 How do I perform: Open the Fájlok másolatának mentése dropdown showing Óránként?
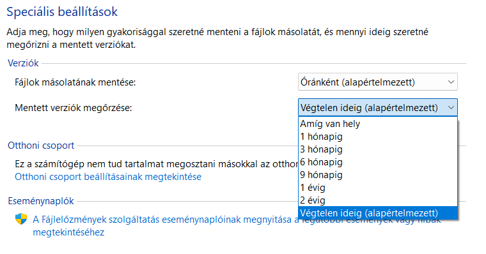pyautogui.click(x=377, y=82)
